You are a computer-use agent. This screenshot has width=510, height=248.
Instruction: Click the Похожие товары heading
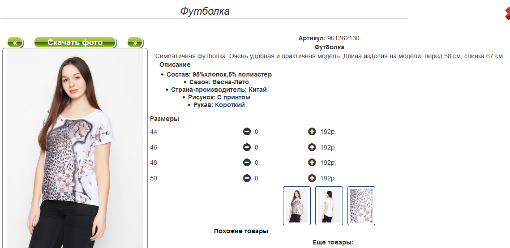(x=241, y=231)
